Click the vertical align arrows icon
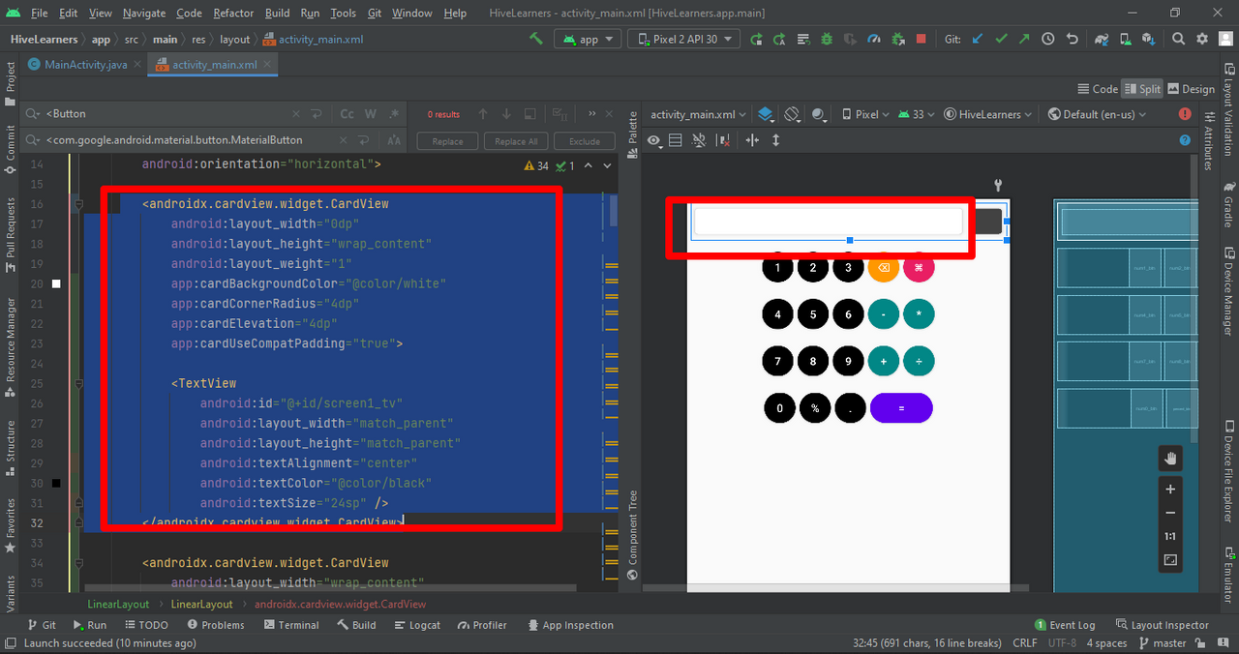 [x=775, y=140]
